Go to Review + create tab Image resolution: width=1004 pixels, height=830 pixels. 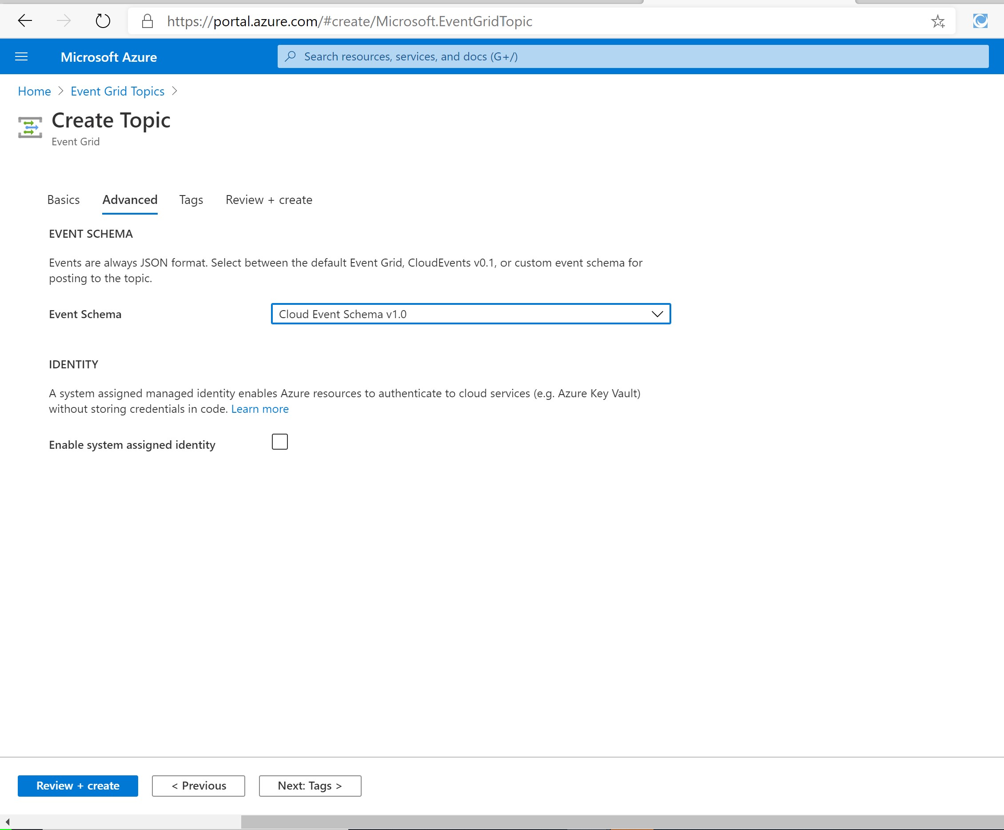tap(269, 200)
